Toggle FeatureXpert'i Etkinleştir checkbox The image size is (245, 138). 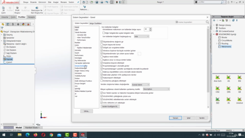coord(101,77)
